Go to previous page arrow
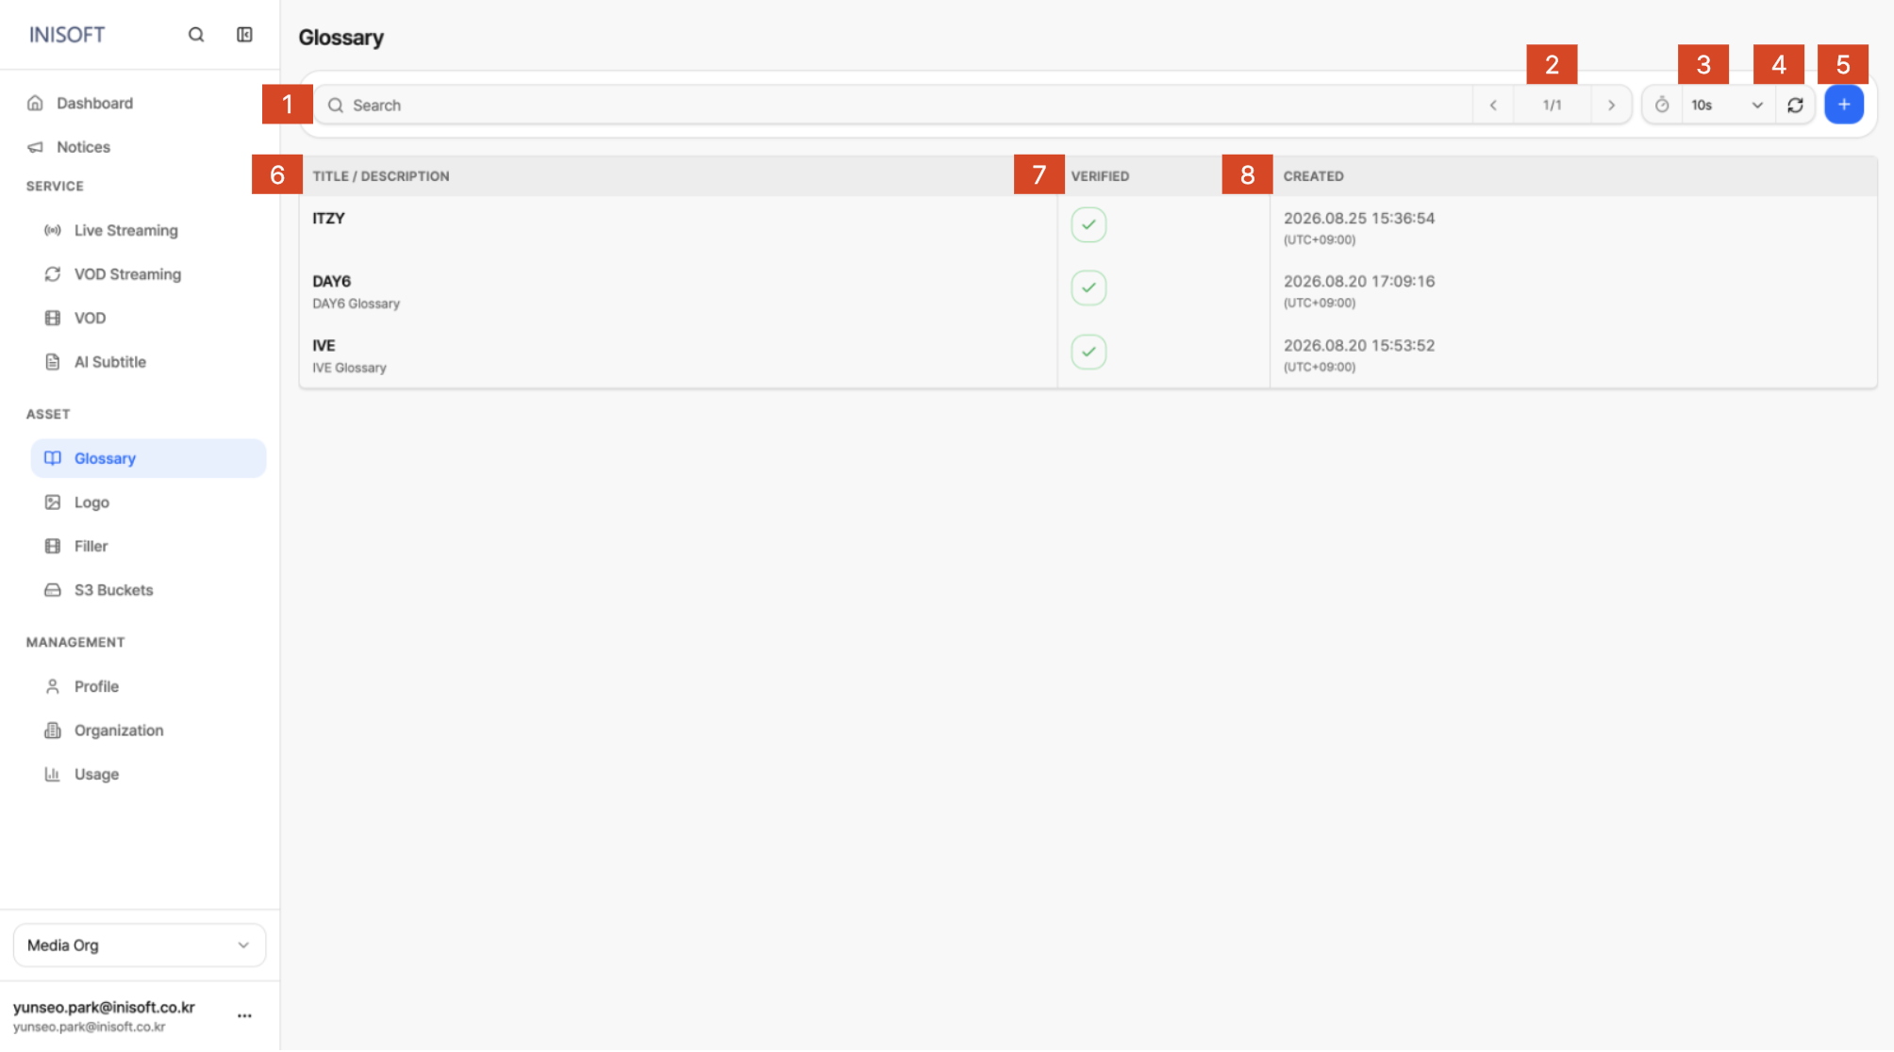Screen dimensions: 1894x1052 point(1493,105)
